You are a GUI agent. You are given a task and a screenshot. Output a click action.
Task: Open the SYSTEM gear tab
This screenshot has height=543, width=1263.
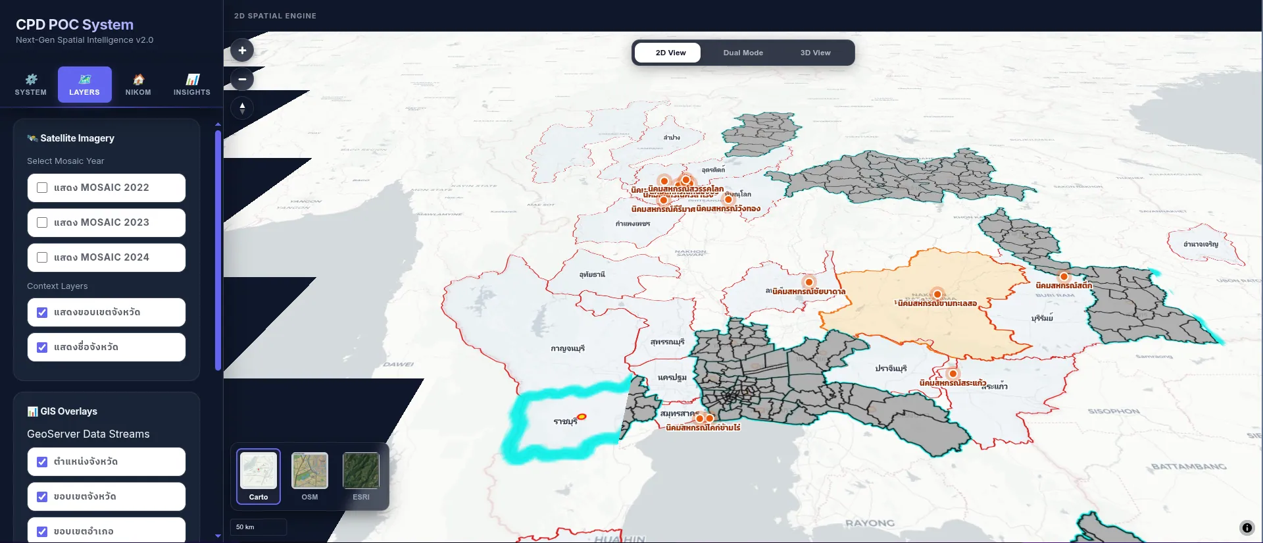(31, 85)
